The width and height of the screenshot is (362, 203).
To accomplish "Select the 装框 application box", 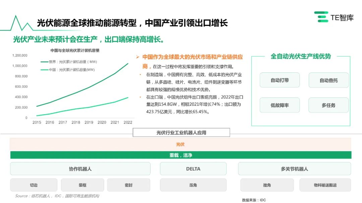I will [82, 185].
